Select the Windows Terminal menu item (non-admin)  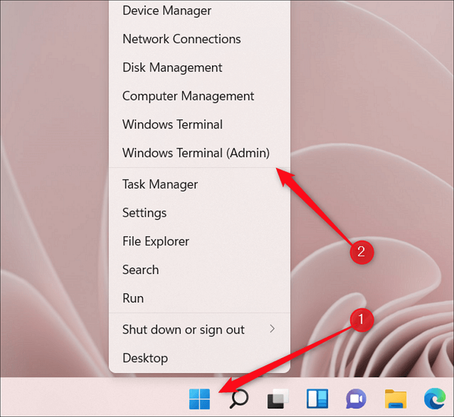173,125
